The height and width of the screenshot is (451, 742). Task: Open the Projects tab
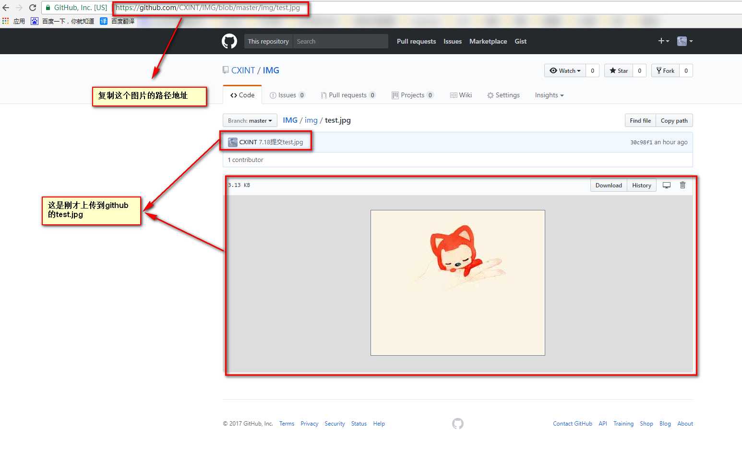coord(412,95)
